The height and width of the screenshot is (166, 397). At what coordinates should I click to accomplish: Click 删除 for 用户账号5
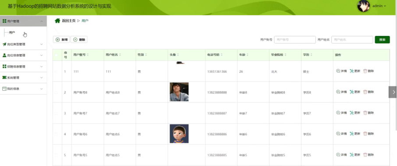click(x=369, y=155)
